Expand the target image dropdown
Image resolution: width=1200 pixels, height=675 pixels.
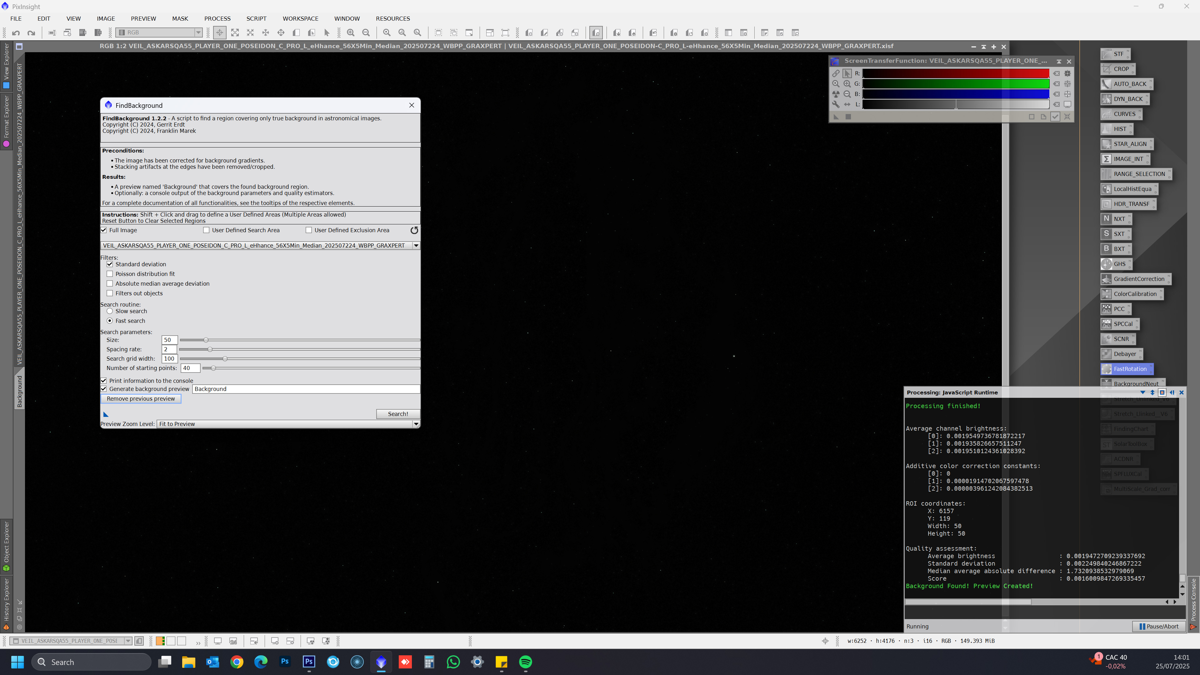click(416, 246)
